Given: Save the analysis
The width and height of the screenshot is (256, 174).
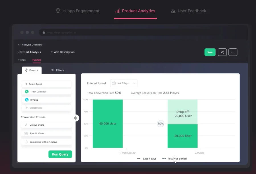Looking at the screenshot, I should [x=210, y=52].
